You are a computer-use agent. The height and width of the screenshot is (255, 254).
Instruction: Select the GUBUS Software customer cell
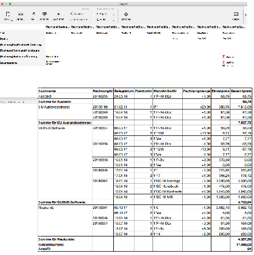click(52, 128)
